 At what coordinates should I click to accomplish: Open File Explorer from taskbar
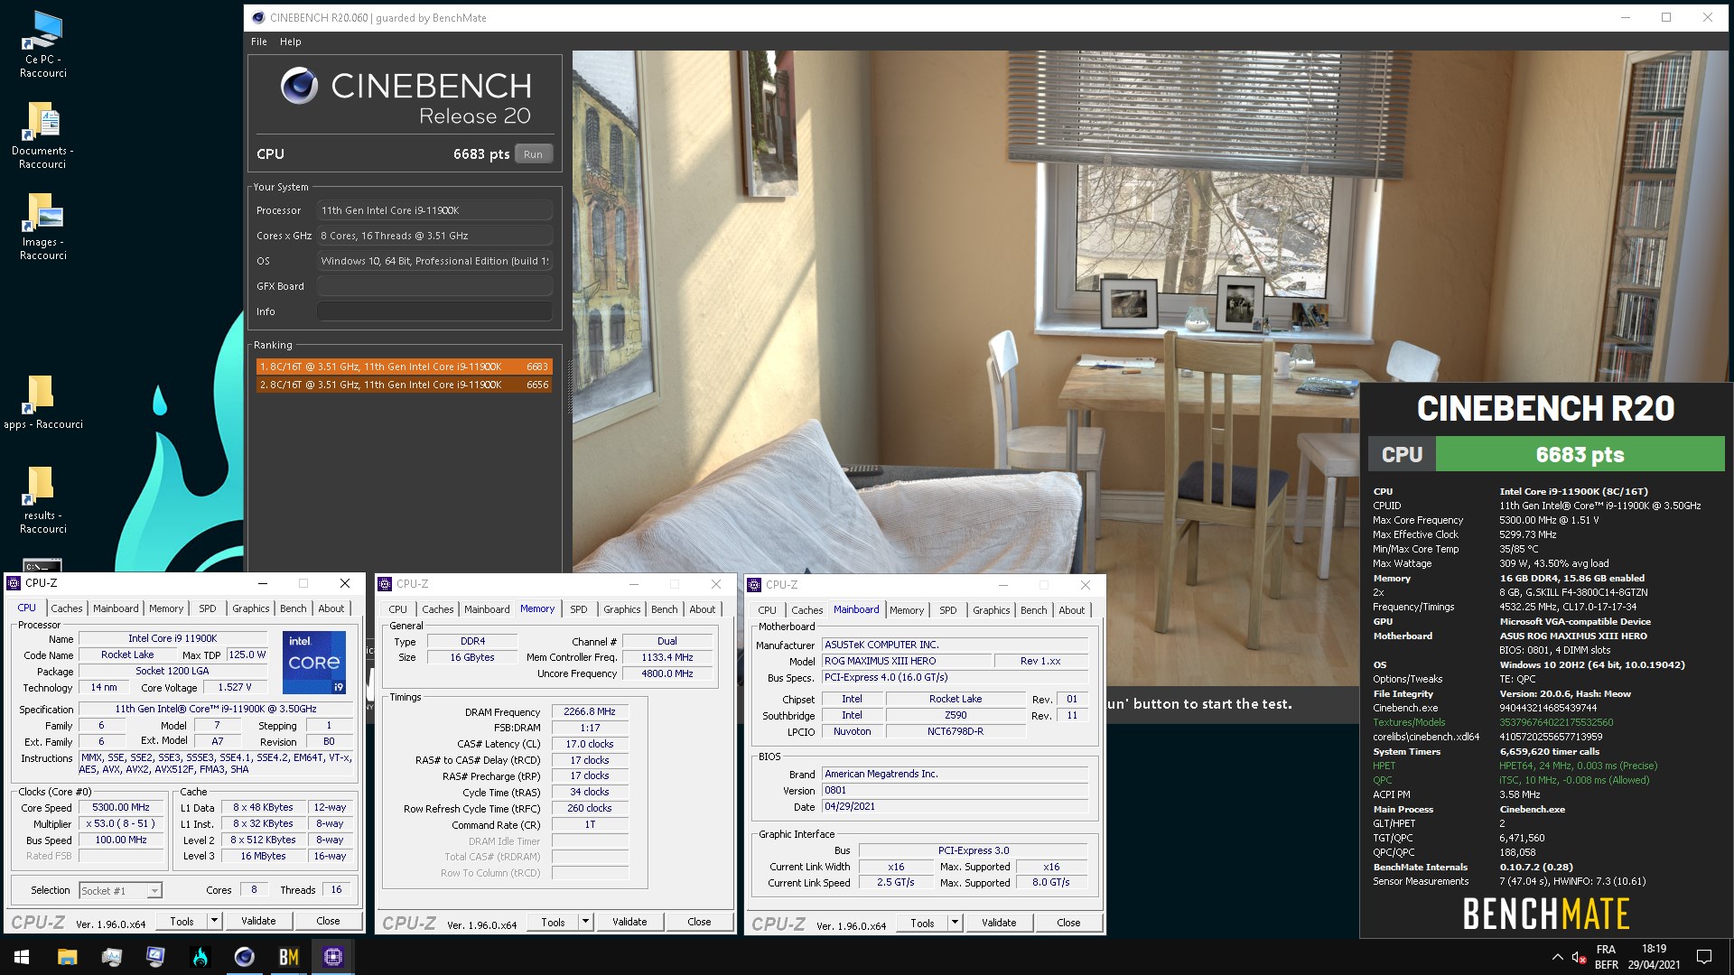[67, 957]
